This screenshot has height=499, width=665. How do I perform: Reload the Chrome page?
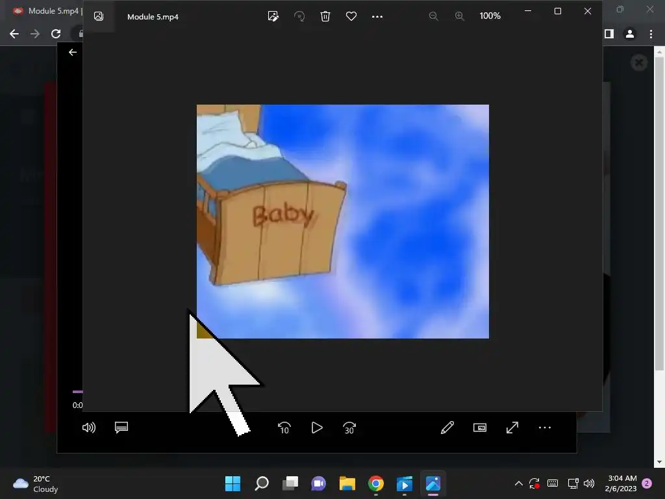pyautogui.click(x=56, y=34)
